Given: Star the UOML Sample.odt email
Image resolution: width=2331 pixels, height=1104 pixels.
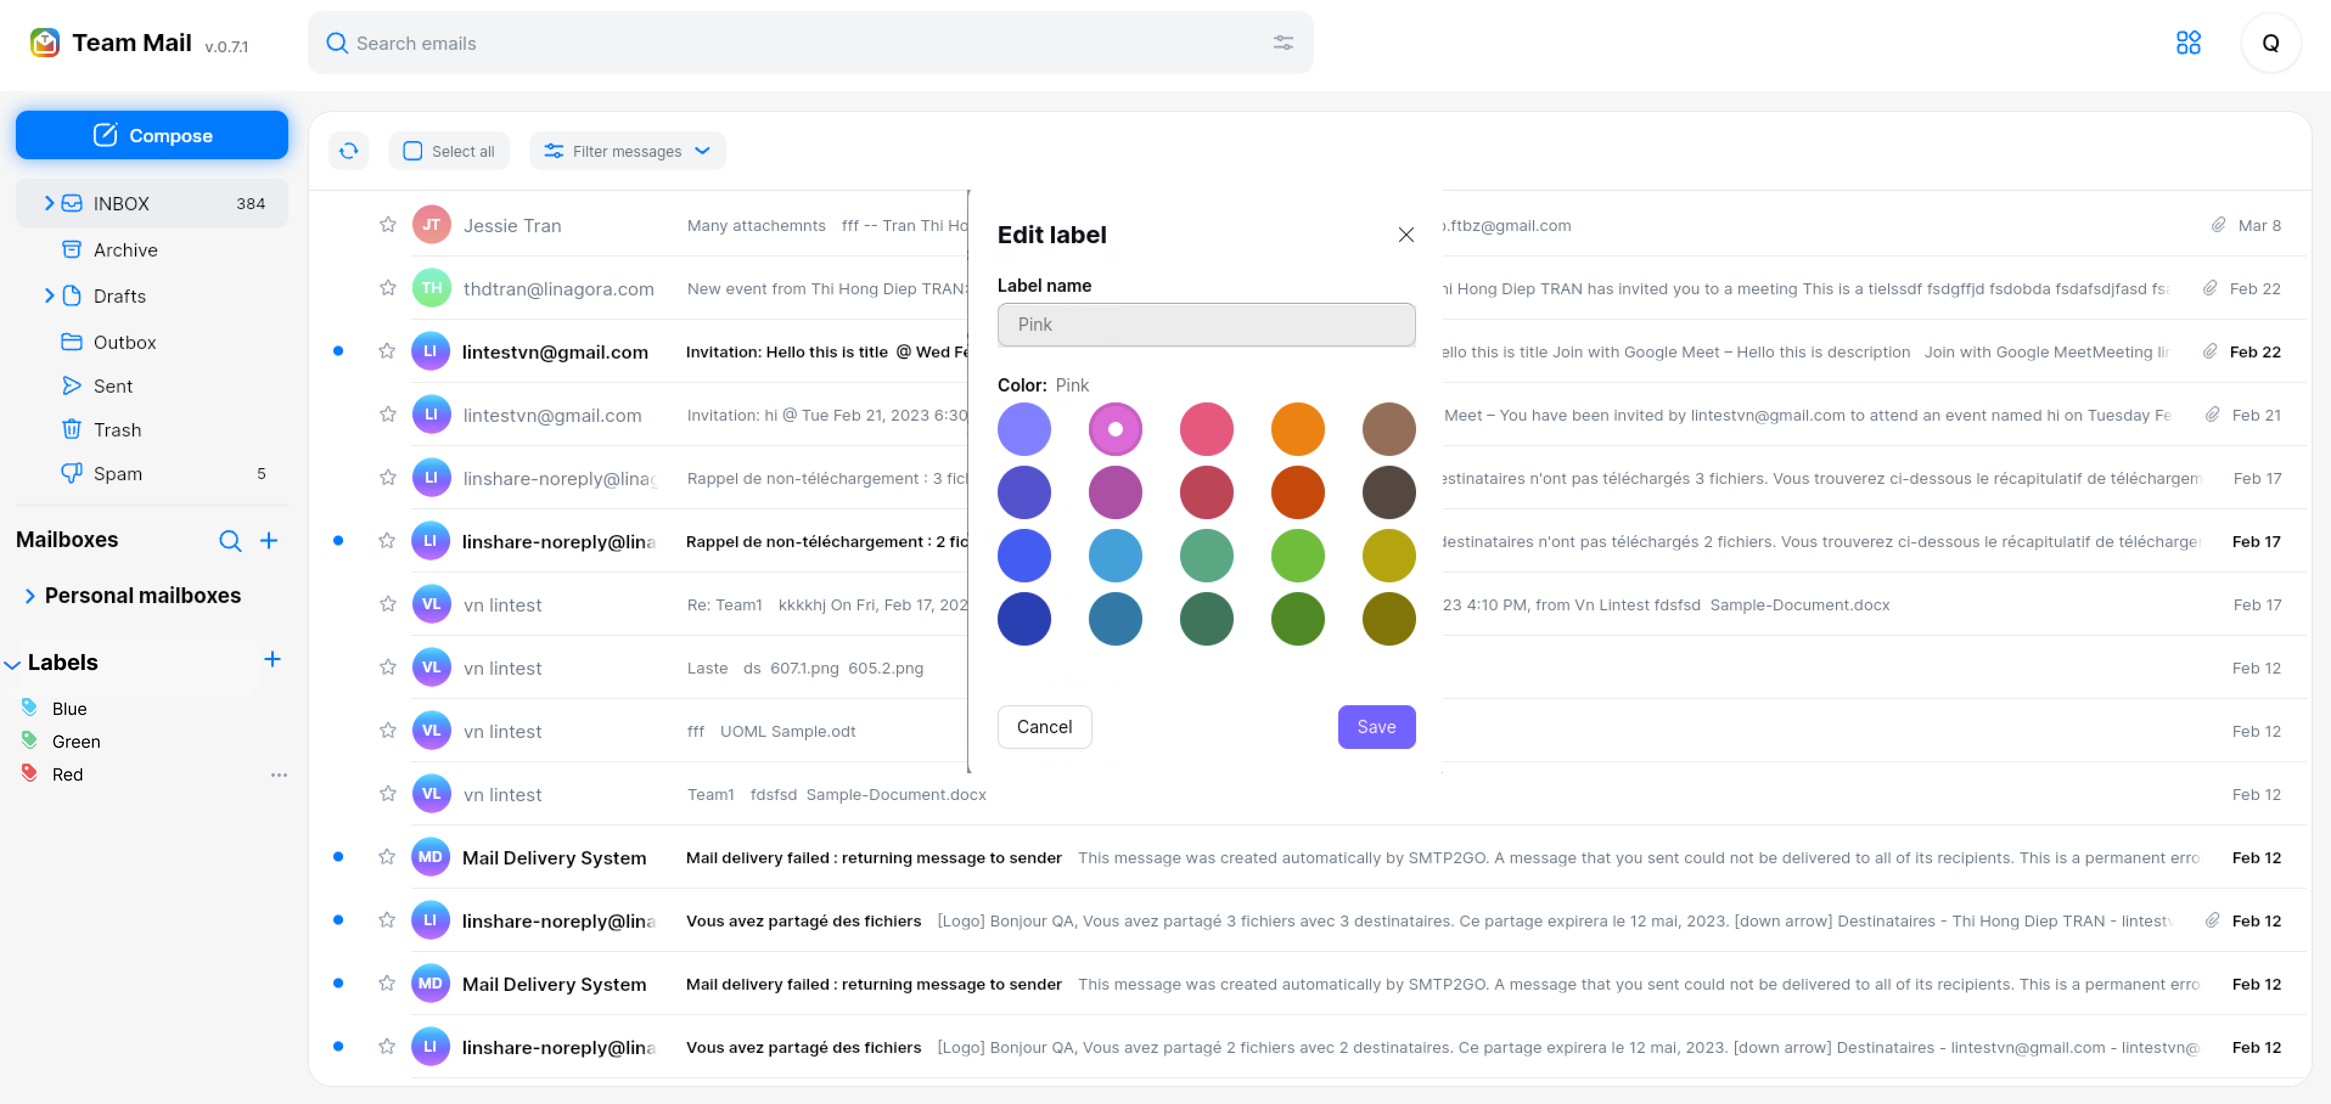Looking at the screenshot, I should pos(387,731).
